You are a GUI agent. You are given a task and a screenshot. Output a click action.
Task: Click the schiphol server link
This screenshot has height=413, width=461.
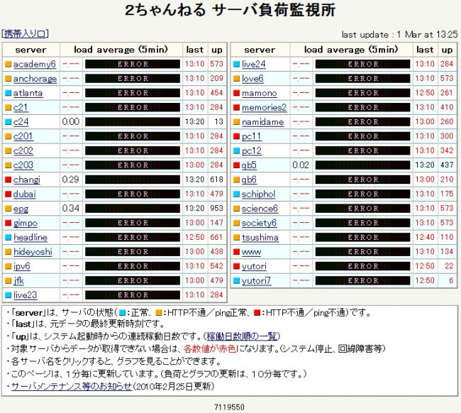coord(258,194)
